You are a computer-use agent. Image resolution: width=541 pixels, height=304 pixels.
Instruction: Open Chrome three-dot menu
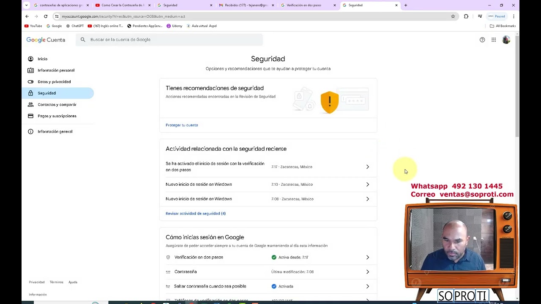pyautogui.click(x=514, y=16)
